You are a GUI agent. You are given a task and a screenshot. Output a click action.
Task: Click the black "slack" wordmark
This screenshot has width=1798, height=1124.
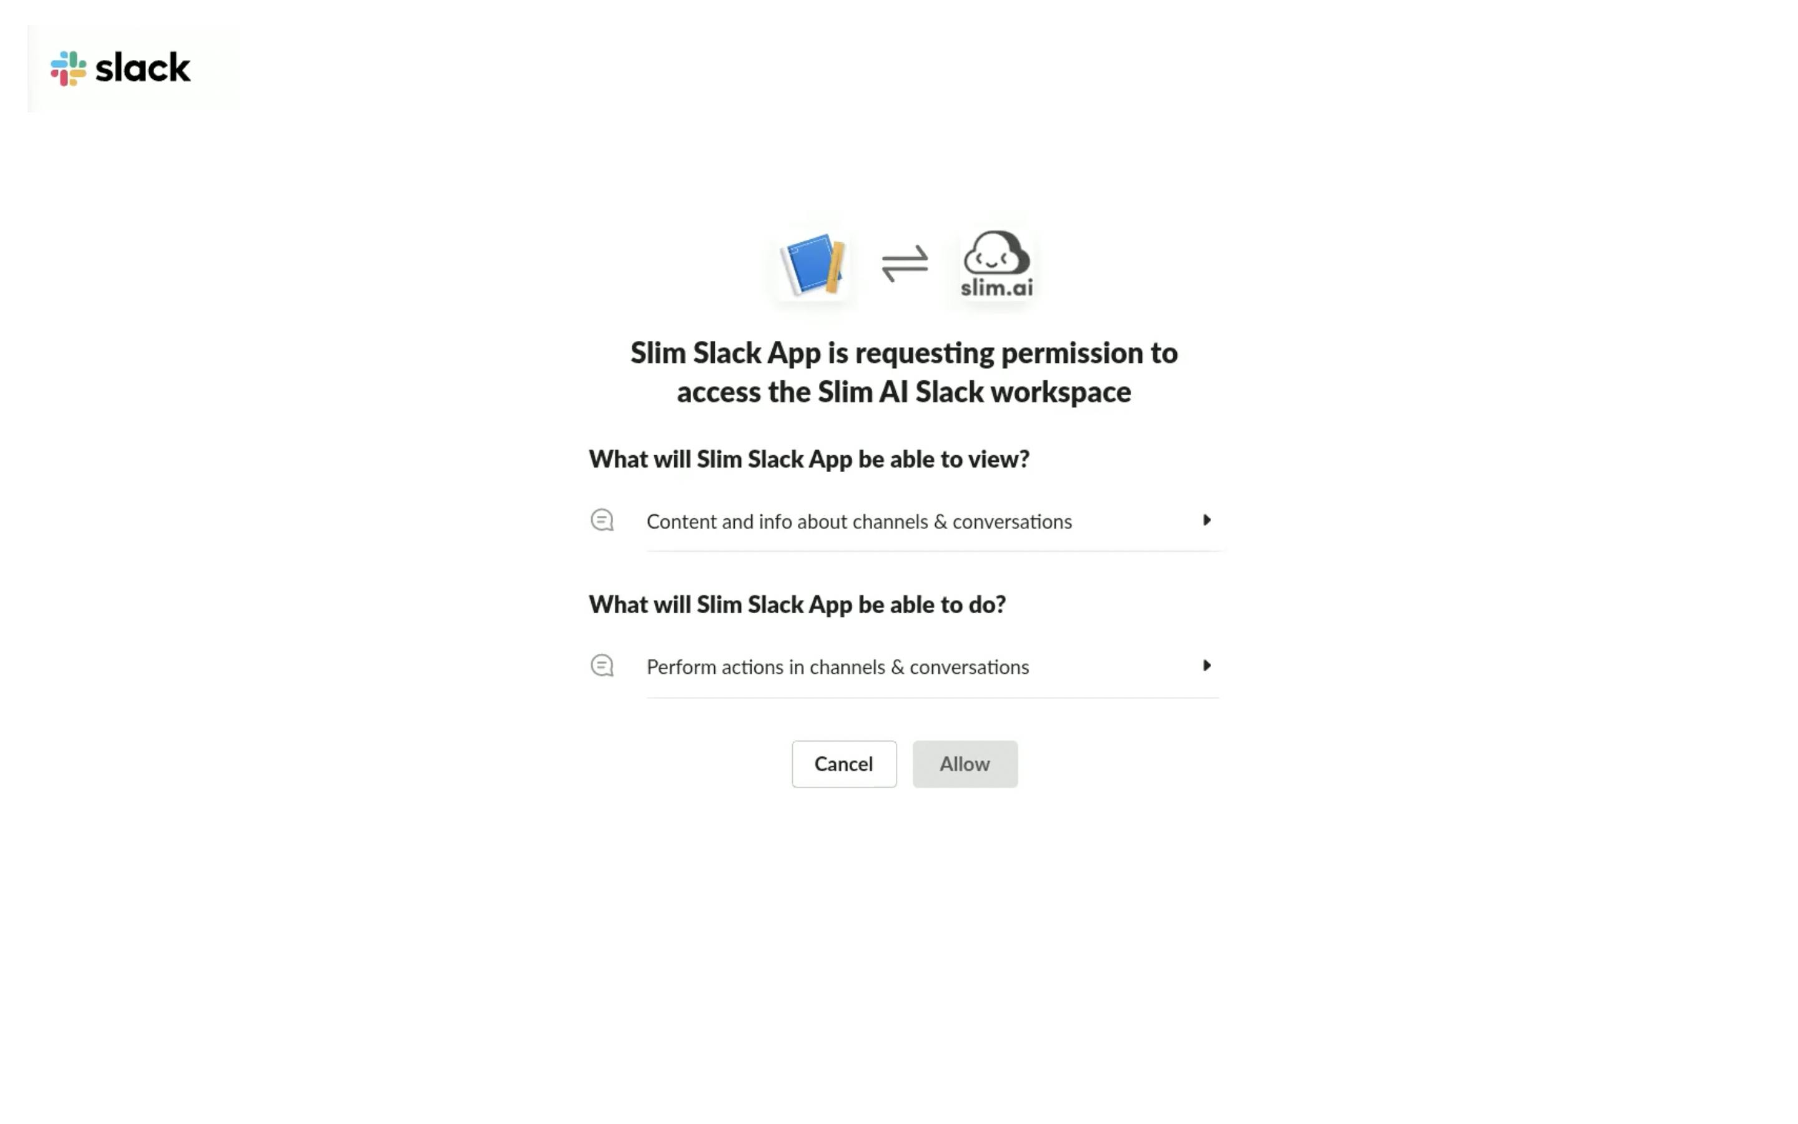pos(144,67)
